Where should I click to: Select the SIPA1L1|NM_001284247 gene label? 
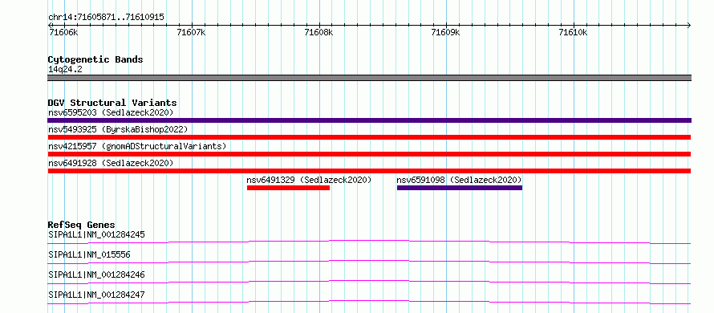point(96,295)
